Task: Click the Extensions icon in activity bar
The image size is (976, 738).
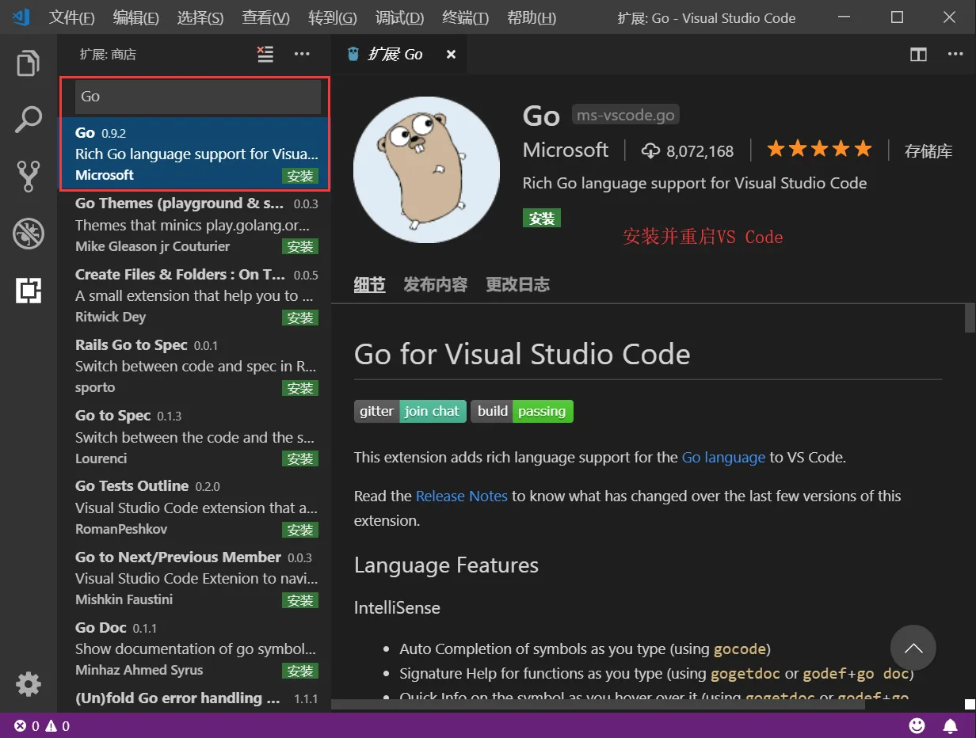Action: pos(29,291)
